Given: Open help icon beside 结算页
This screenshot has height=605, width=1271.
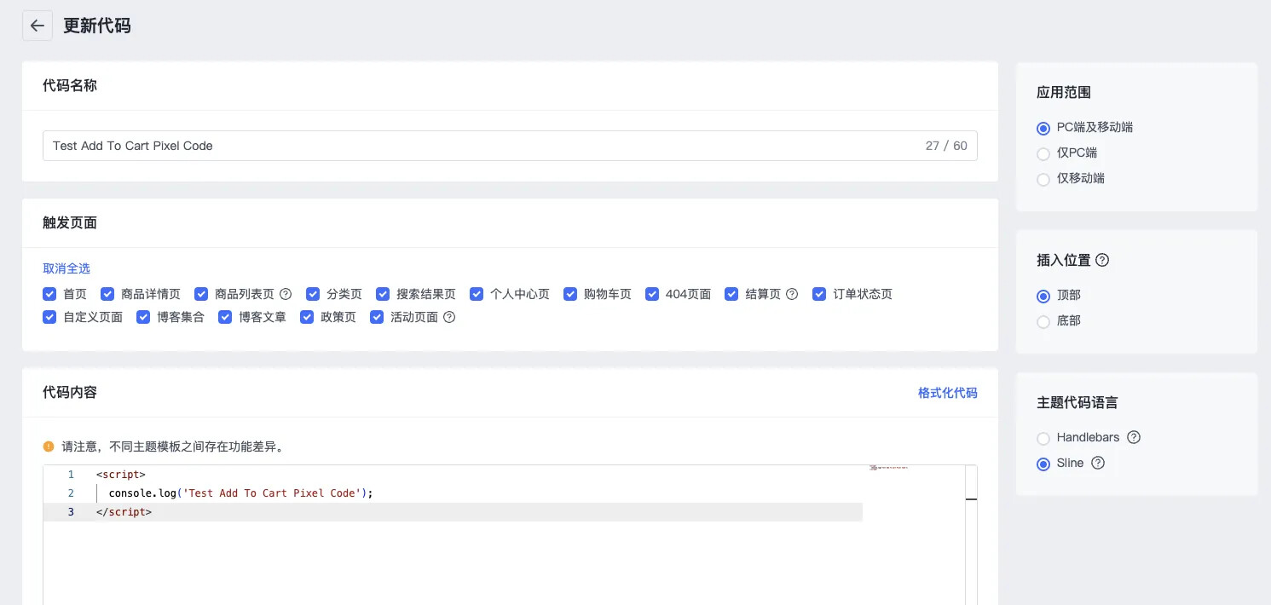Looking at the screenshot, I should click(x=792, y=294).
